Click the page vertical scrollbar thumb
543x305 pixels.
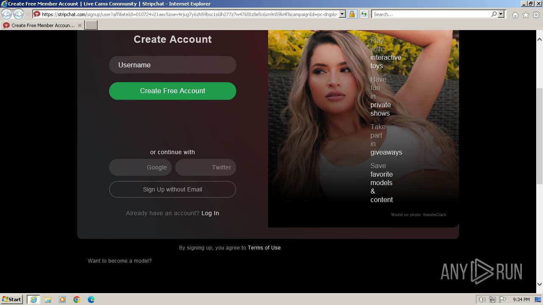tap(540, 136)
